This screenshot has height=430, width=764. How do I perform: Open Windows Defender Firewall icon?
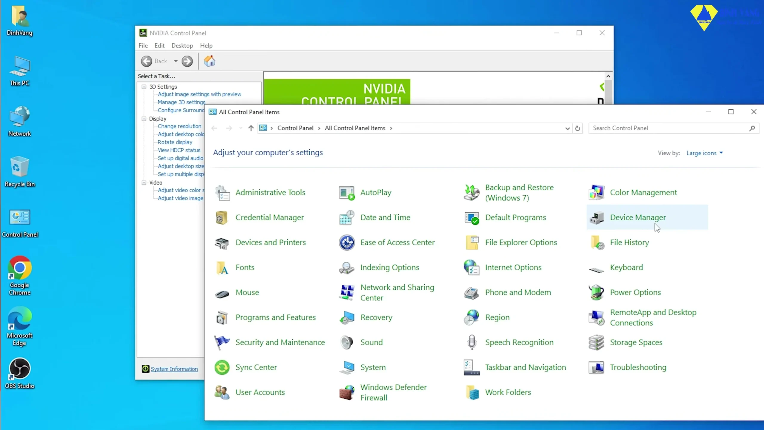tap(346, 392)
